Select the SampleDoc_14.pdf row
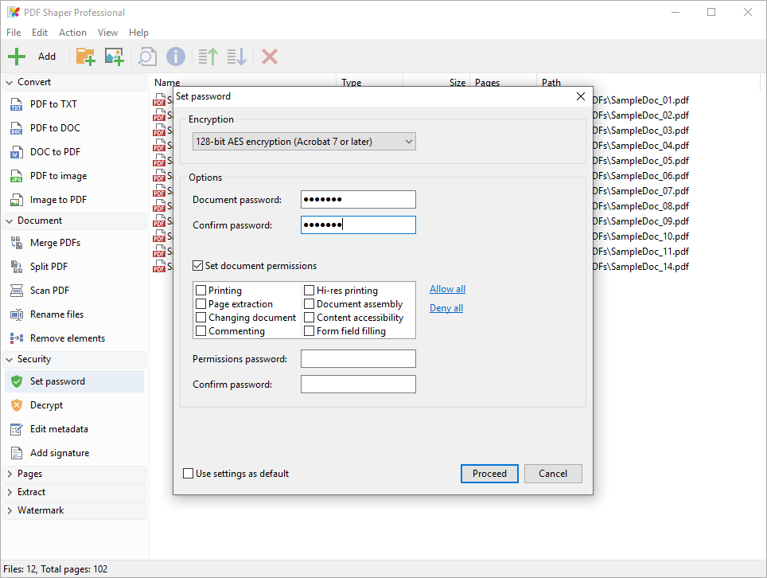The width and height of the screenshot is (767, 578). pos(640,267)
